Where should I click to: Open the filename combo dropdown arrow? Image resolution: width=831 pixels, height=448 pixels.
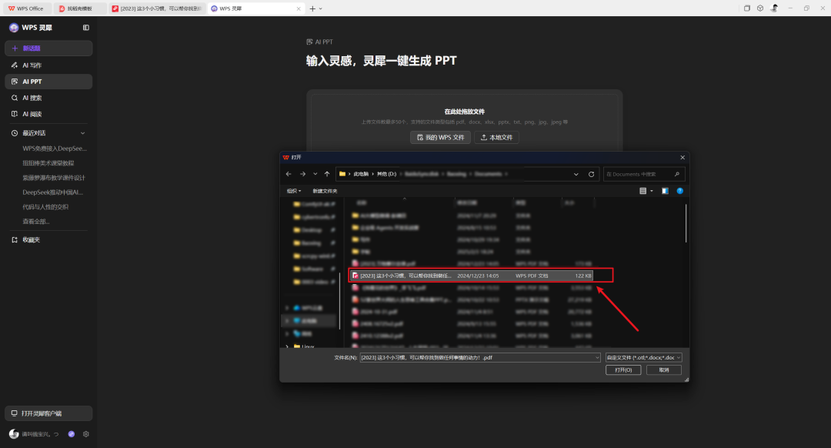pyautogui.click(x=597, y=357)
